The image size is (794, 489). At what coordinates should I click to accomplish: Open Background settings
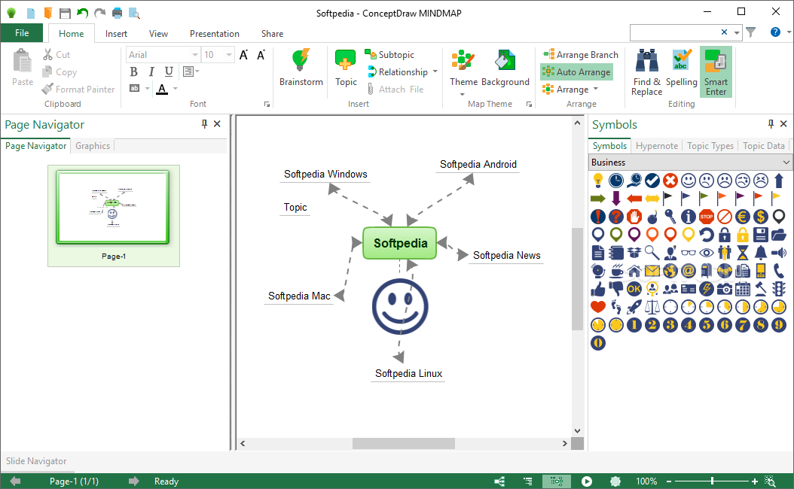pos(505,68)
